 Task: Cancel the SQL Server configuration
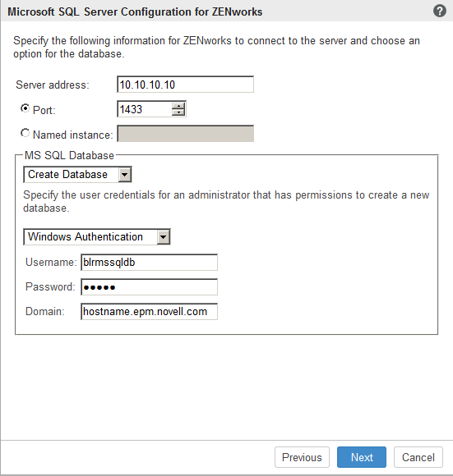(418, 457)
